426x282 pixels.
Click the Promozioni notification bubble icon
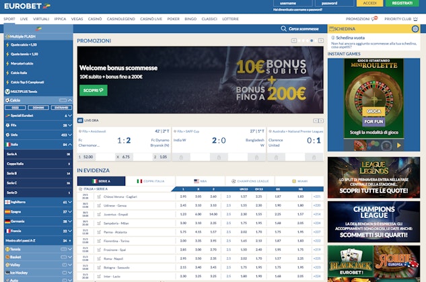pyautogui.click(x=375, y=18)
